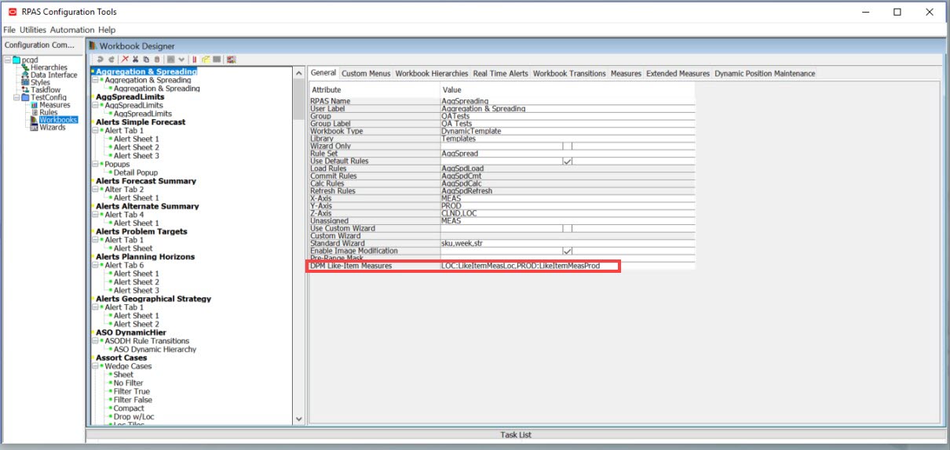The width and height of the screenshot is (950, 450).
Task: Click the scissors Cut toolbar icon
Action: [135, 60]
